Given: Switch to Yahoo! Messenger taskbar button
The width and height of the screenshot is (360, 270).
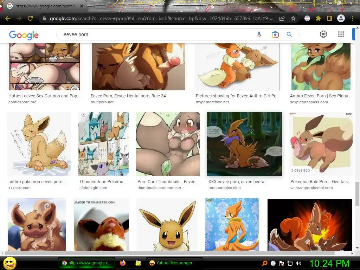Looking at the screenshot, I should point(174,263).
